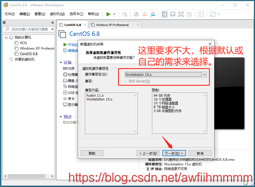This screenshot has height=187, width=255.
Task: Open the 文件(F) menu
Action: [10, 14]
